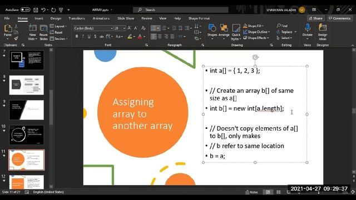
Task: Open the Shape Outline dropdown
Action: click(256, 32)
